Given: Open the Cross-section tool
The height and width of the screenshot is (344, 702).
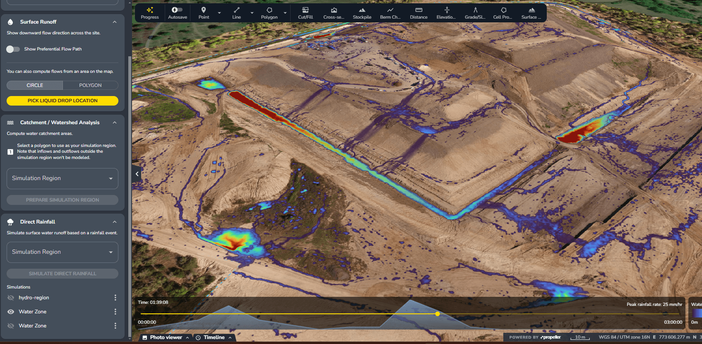Looking at the screenshot, I should pyautogui.click(x=334, y=13).
